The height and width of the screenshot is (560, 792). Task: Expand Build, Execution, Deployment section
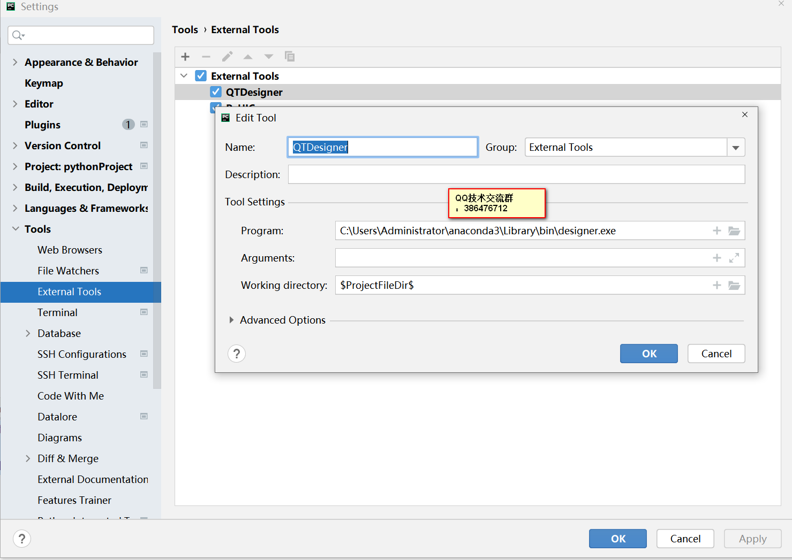tap(15, 187)
